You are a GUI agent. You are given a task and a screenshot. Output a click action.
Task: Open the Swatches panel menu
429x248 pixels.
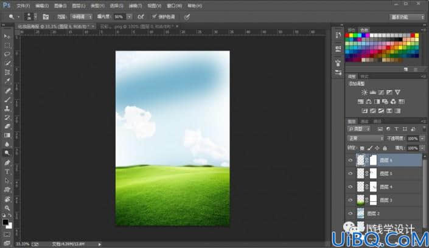pos(424,30)
